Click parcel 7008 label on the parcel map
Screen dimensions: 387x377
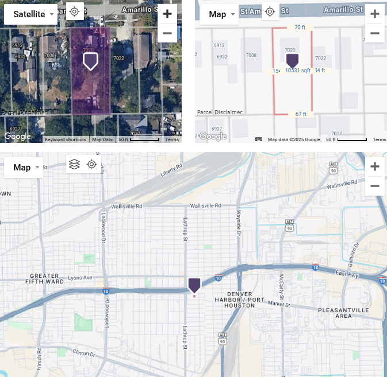click(251, 55)
